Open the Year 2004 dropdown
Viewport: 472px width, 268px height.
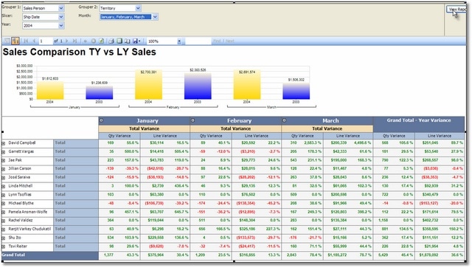pos(61,26)
